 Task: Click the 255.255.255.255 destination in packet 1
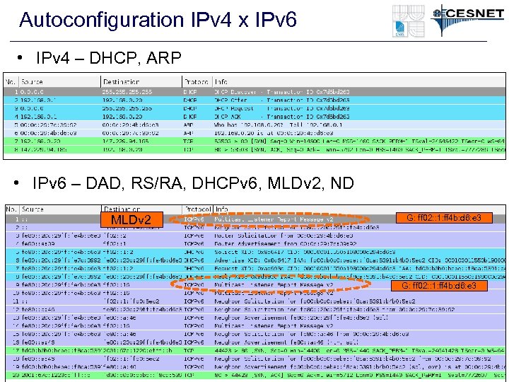tap(127, 92)
